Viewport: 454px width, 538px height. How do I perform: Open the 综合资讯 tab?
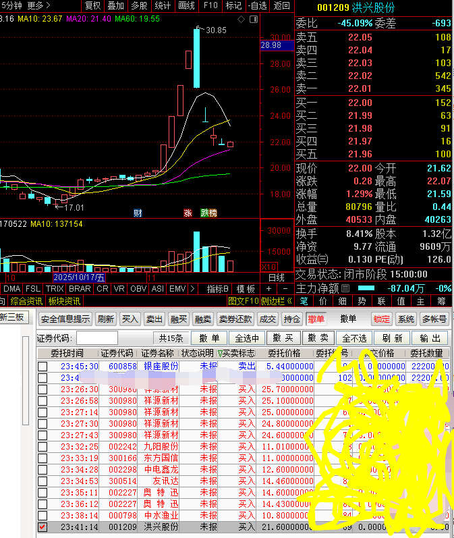pyautogui.click(x=26, y=301)
